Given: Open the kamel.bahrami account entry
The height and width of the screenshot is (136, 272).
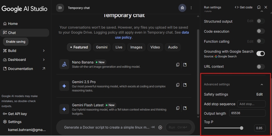Looking at the screenshot, I should pyautogui.click(x=27, y=130).
